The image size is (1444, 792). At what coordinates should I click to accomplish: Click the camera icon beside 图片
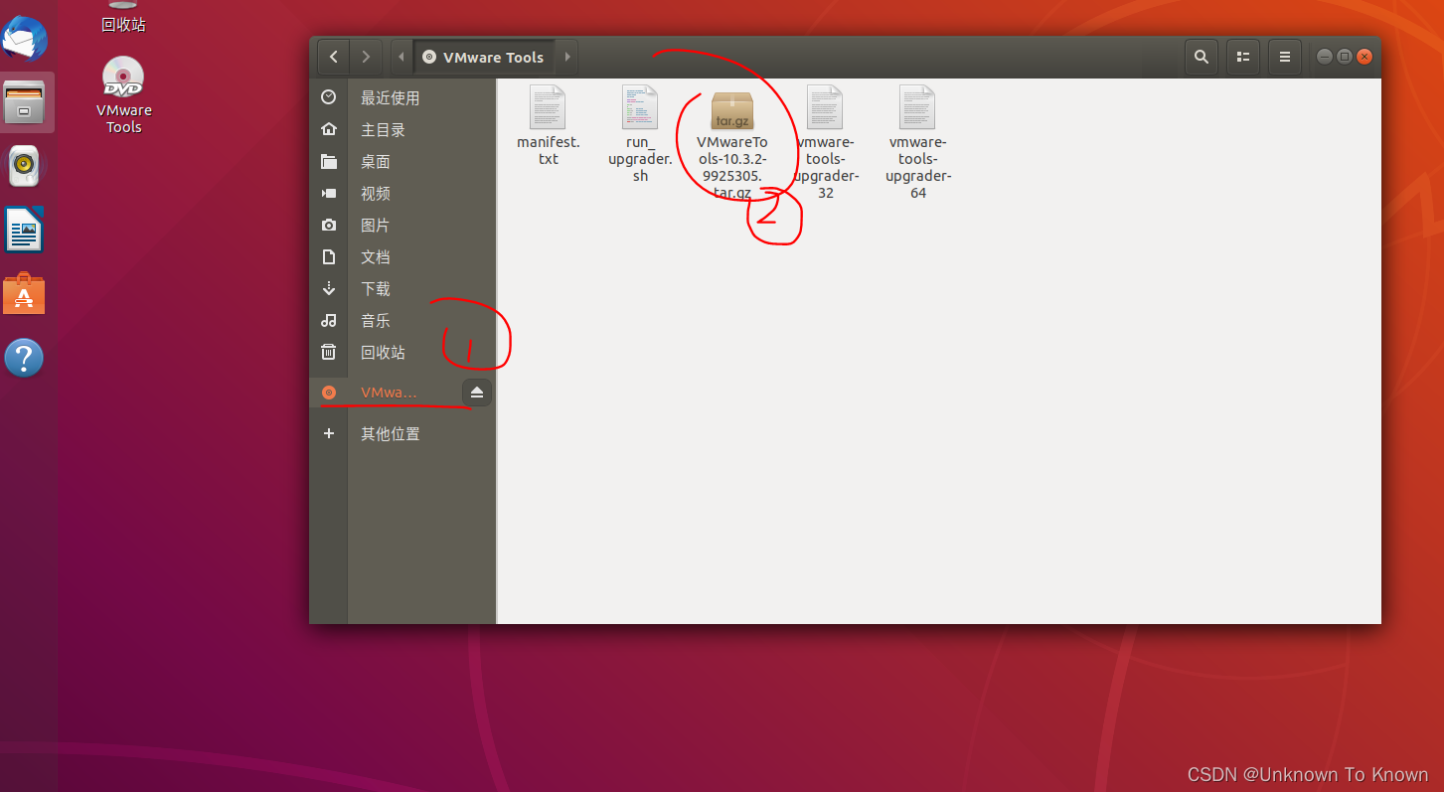tap(329, 225)
